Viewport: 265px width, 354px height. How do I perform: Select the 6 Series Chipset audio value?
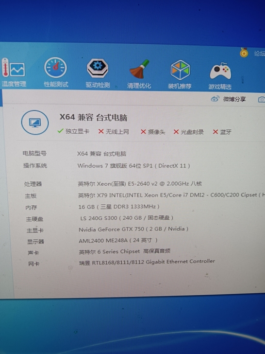click(125, 251)
